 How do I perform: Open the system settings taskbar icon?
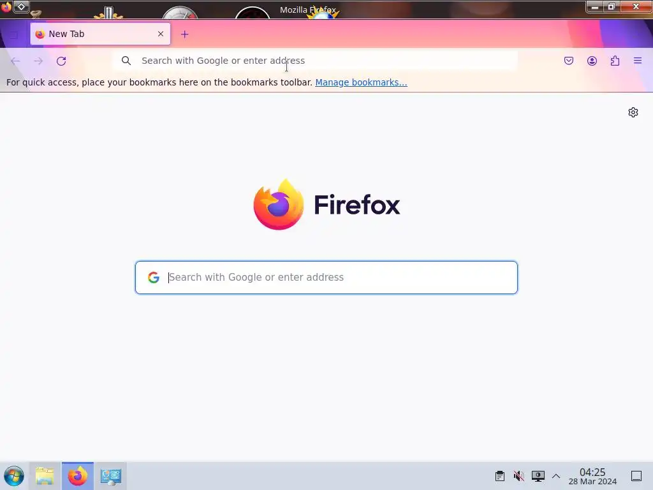click(111, 476)
